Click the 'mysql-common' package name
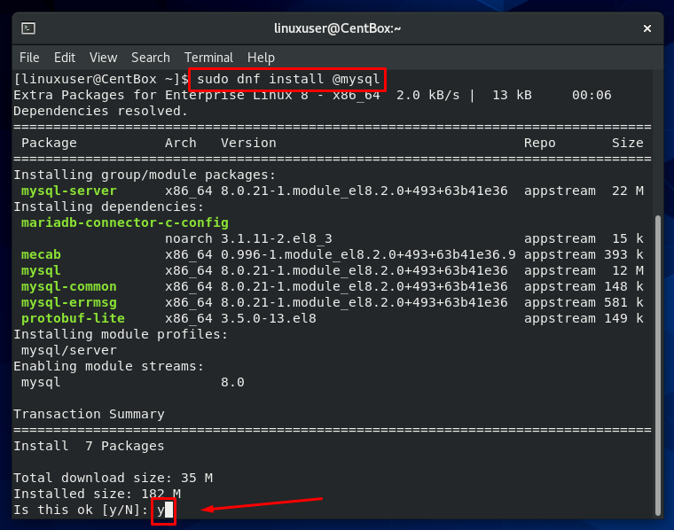674x530 pixels. [69, 286]
